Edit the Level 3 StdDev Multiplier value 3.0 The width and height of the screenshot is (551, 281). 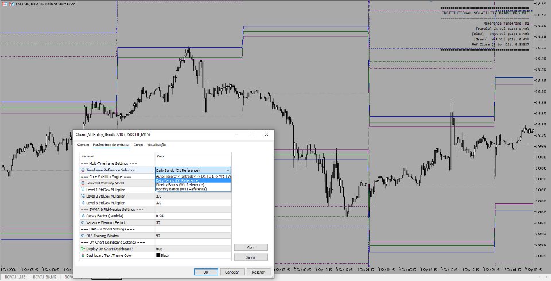click(193, 203)
